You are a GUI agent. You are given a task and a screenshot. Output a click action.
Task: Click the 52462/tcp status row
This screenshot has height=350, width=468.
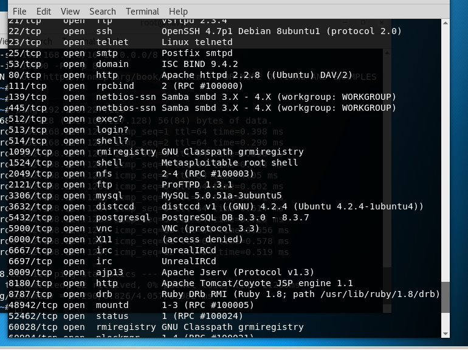[x=126, y=317]
